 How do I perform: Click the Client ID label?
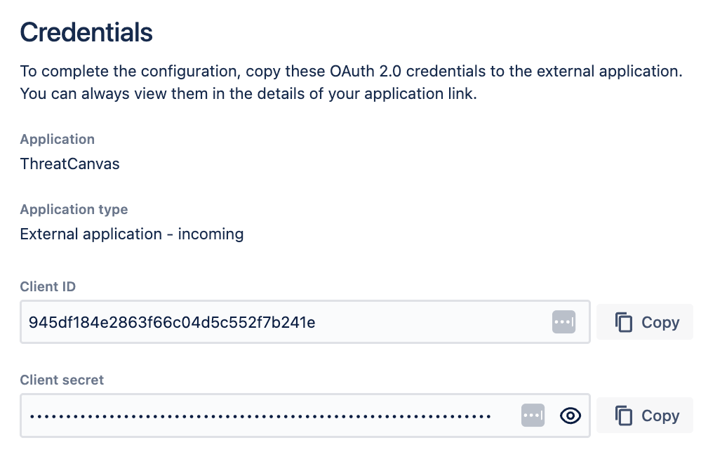click(x=48, y=286)
